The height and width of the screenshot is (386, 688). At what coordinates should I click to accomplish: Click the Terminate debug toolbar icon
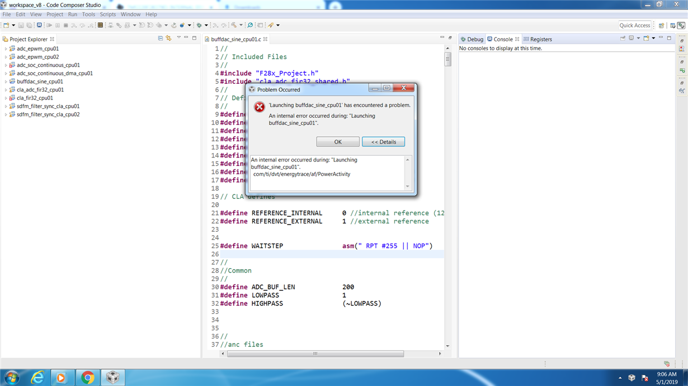[x=65, y=25]
